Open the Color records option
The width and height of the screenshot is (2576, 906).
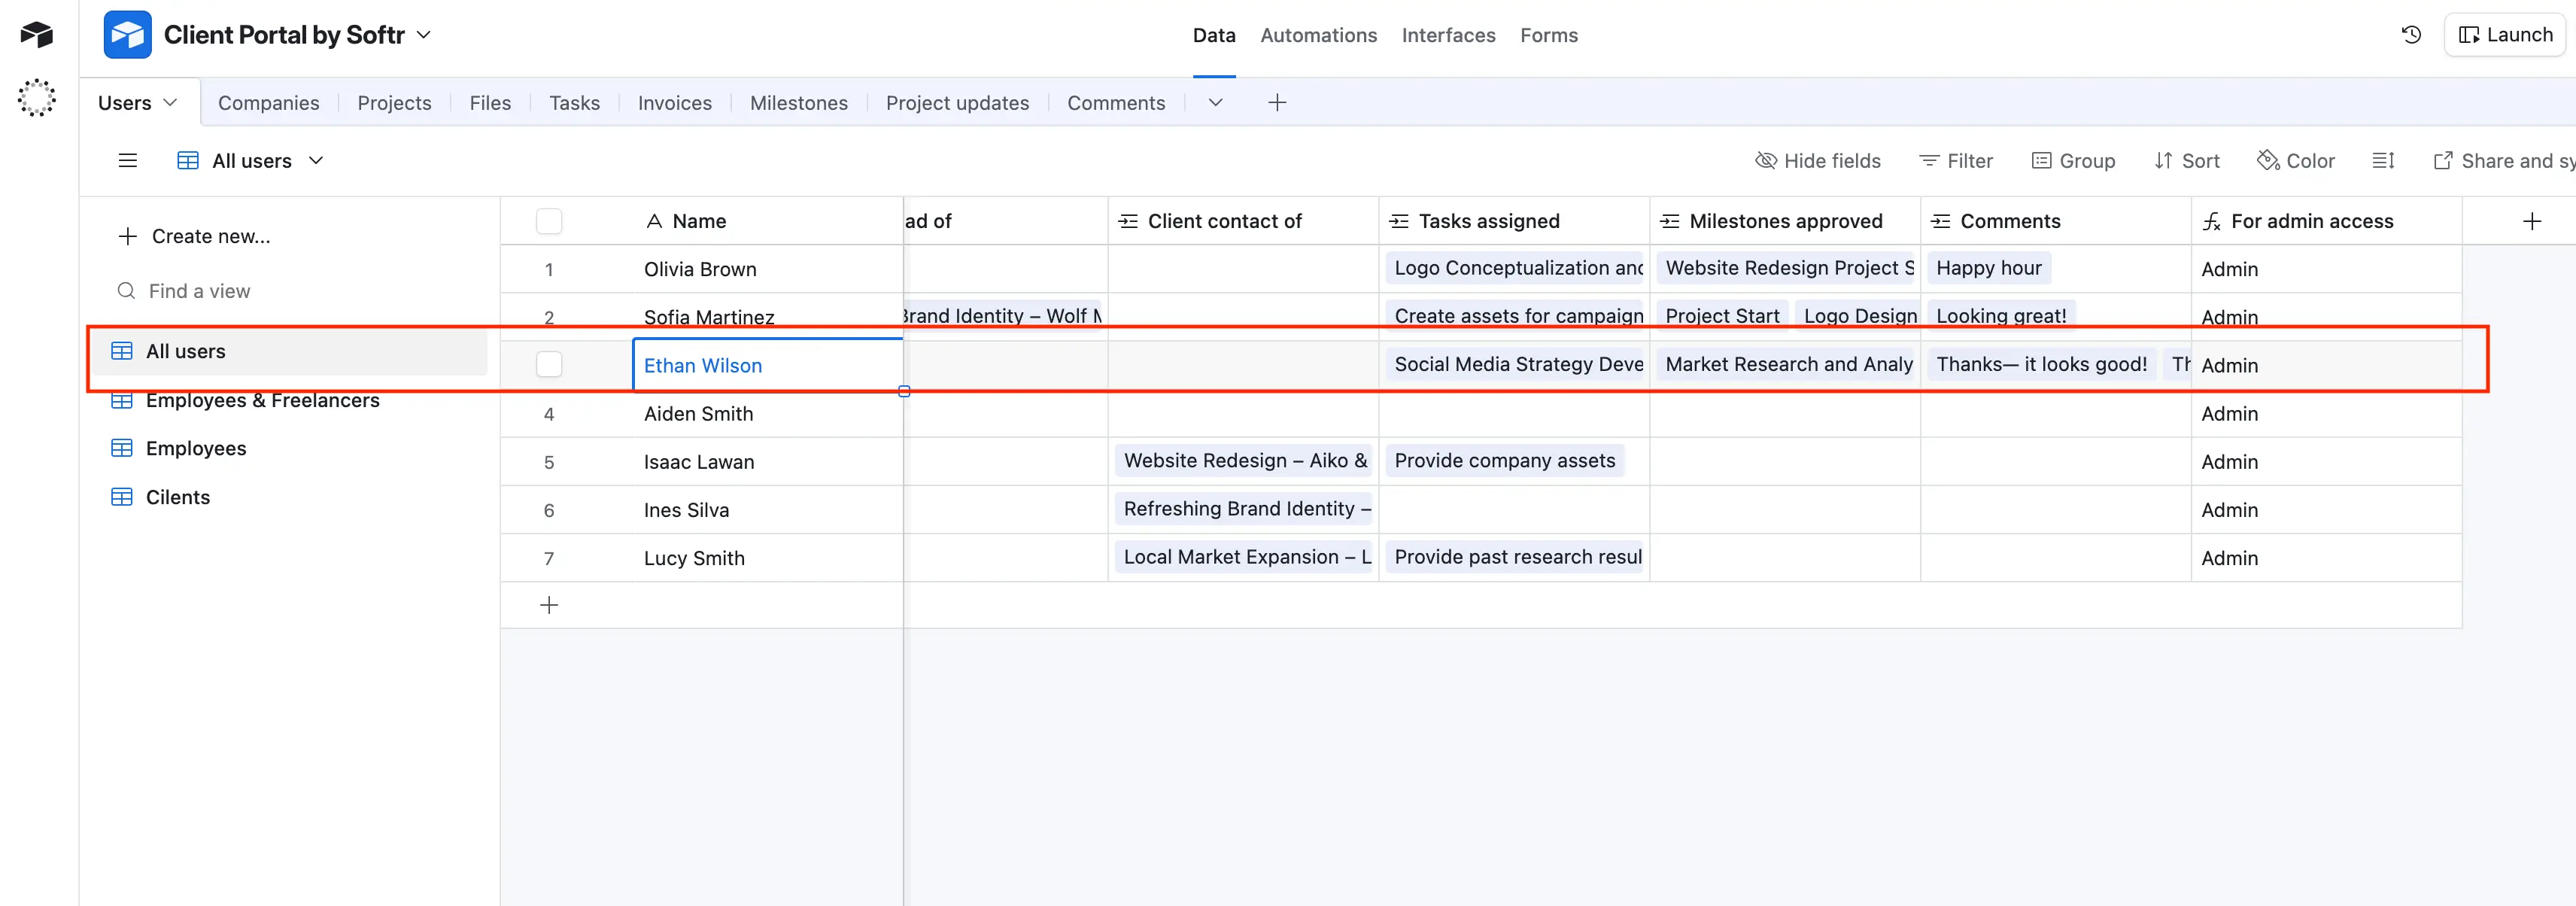(x=2296, y=161)
